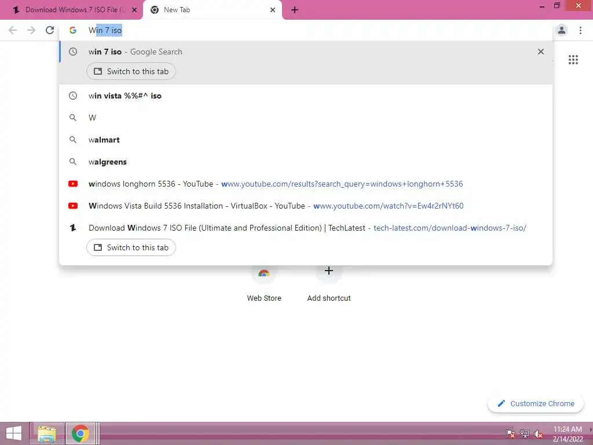This screenshot has width=593, height=445.
Task: Click the browser back arrow
Action: [13, 30]
